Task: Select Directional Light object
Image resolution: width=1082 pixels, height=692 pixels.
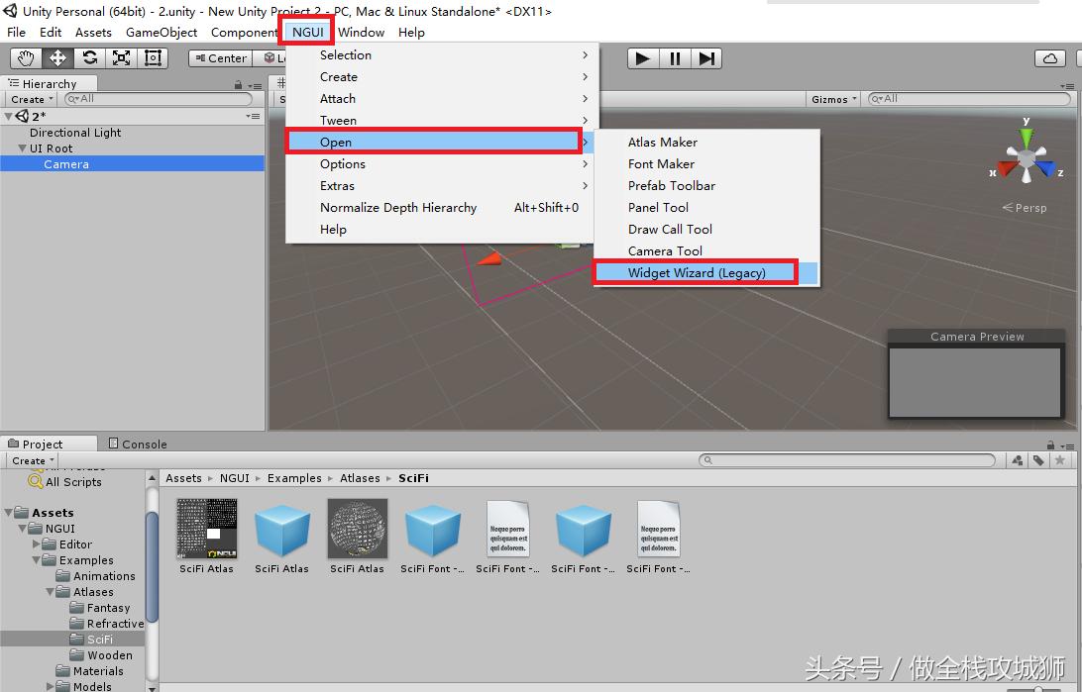Action: (75, 133)
